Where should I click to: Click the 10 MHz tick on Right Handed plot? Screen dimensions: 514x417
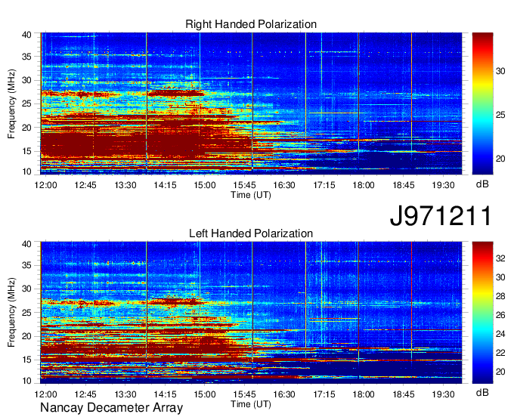pyautogui.click(x=26, y=171)
